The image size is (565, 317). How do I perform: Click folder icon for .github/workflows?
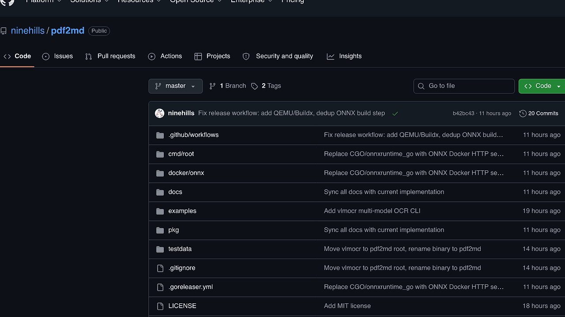click(160, 135)
